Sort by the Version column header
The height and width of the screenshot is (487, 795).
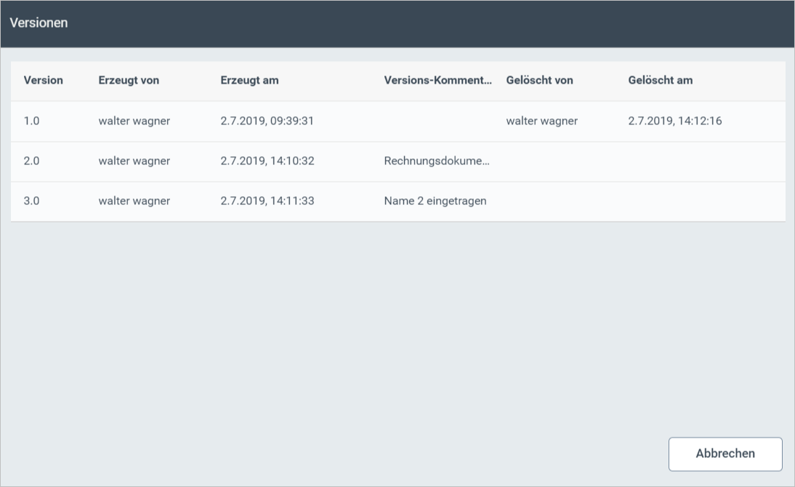pyautogui.click(x=43, y=81)
